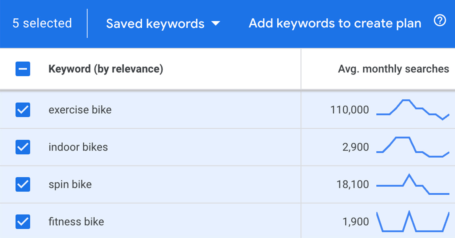Click the 1,900 searches value
The width and height of the screenshot is (455, 238).
355,222
